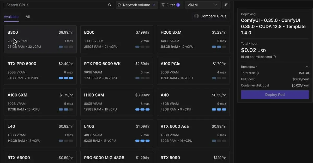Viewport: 313px width, 163px height.
Task: Select the H100 SXM GPU card
Action: 117,102
